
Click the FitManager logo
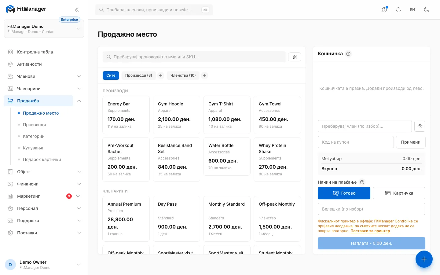click(26, 9)
